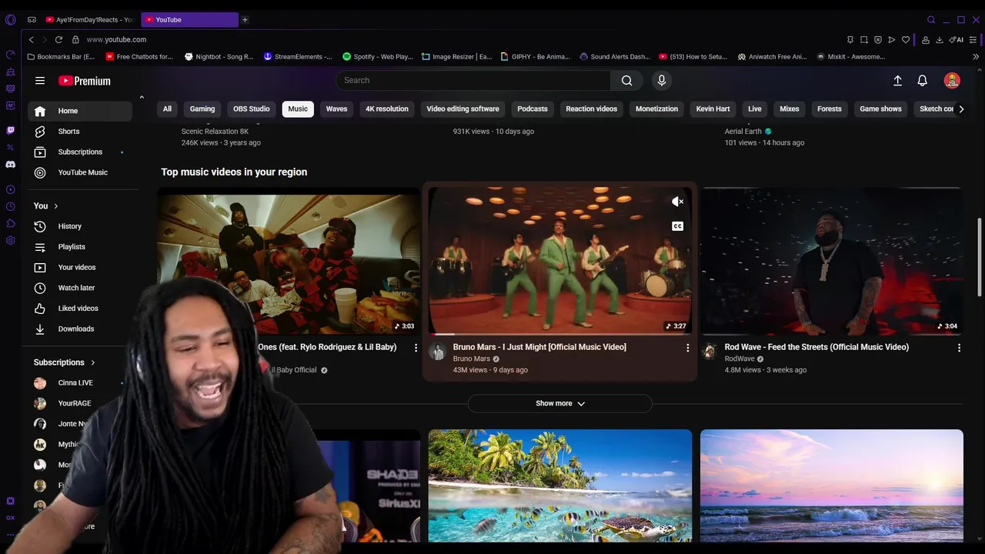This screenshot has height=554, width=985.
Task: Unmute the Bruno Mars video preview
Action: 677,202
